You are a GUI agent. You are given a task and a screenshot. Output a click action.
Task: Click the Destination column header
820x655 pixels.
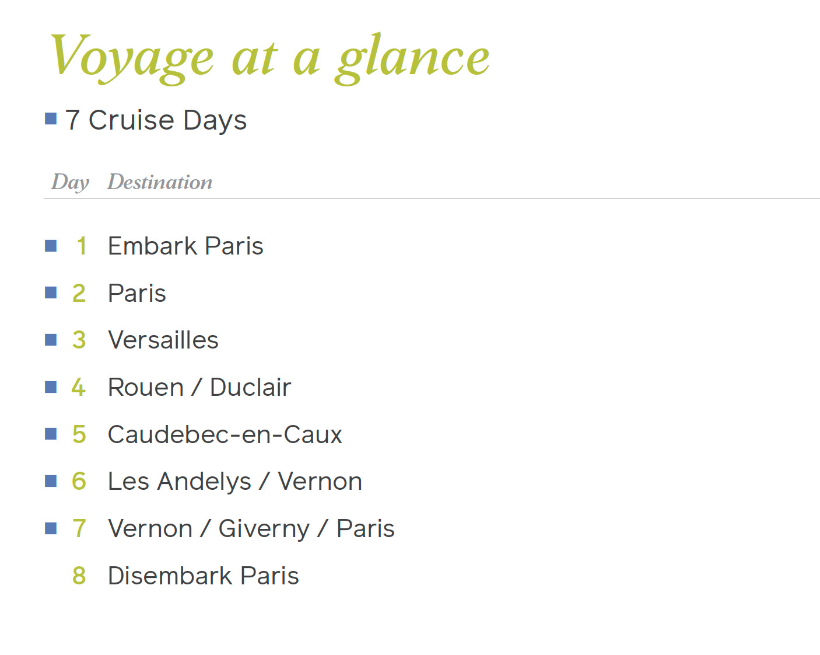click(160, 182)
